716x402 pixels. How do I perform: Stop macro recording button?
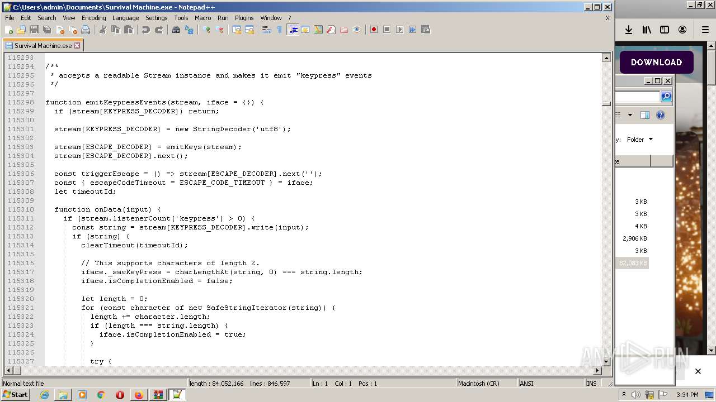click(x=387, y=30)
